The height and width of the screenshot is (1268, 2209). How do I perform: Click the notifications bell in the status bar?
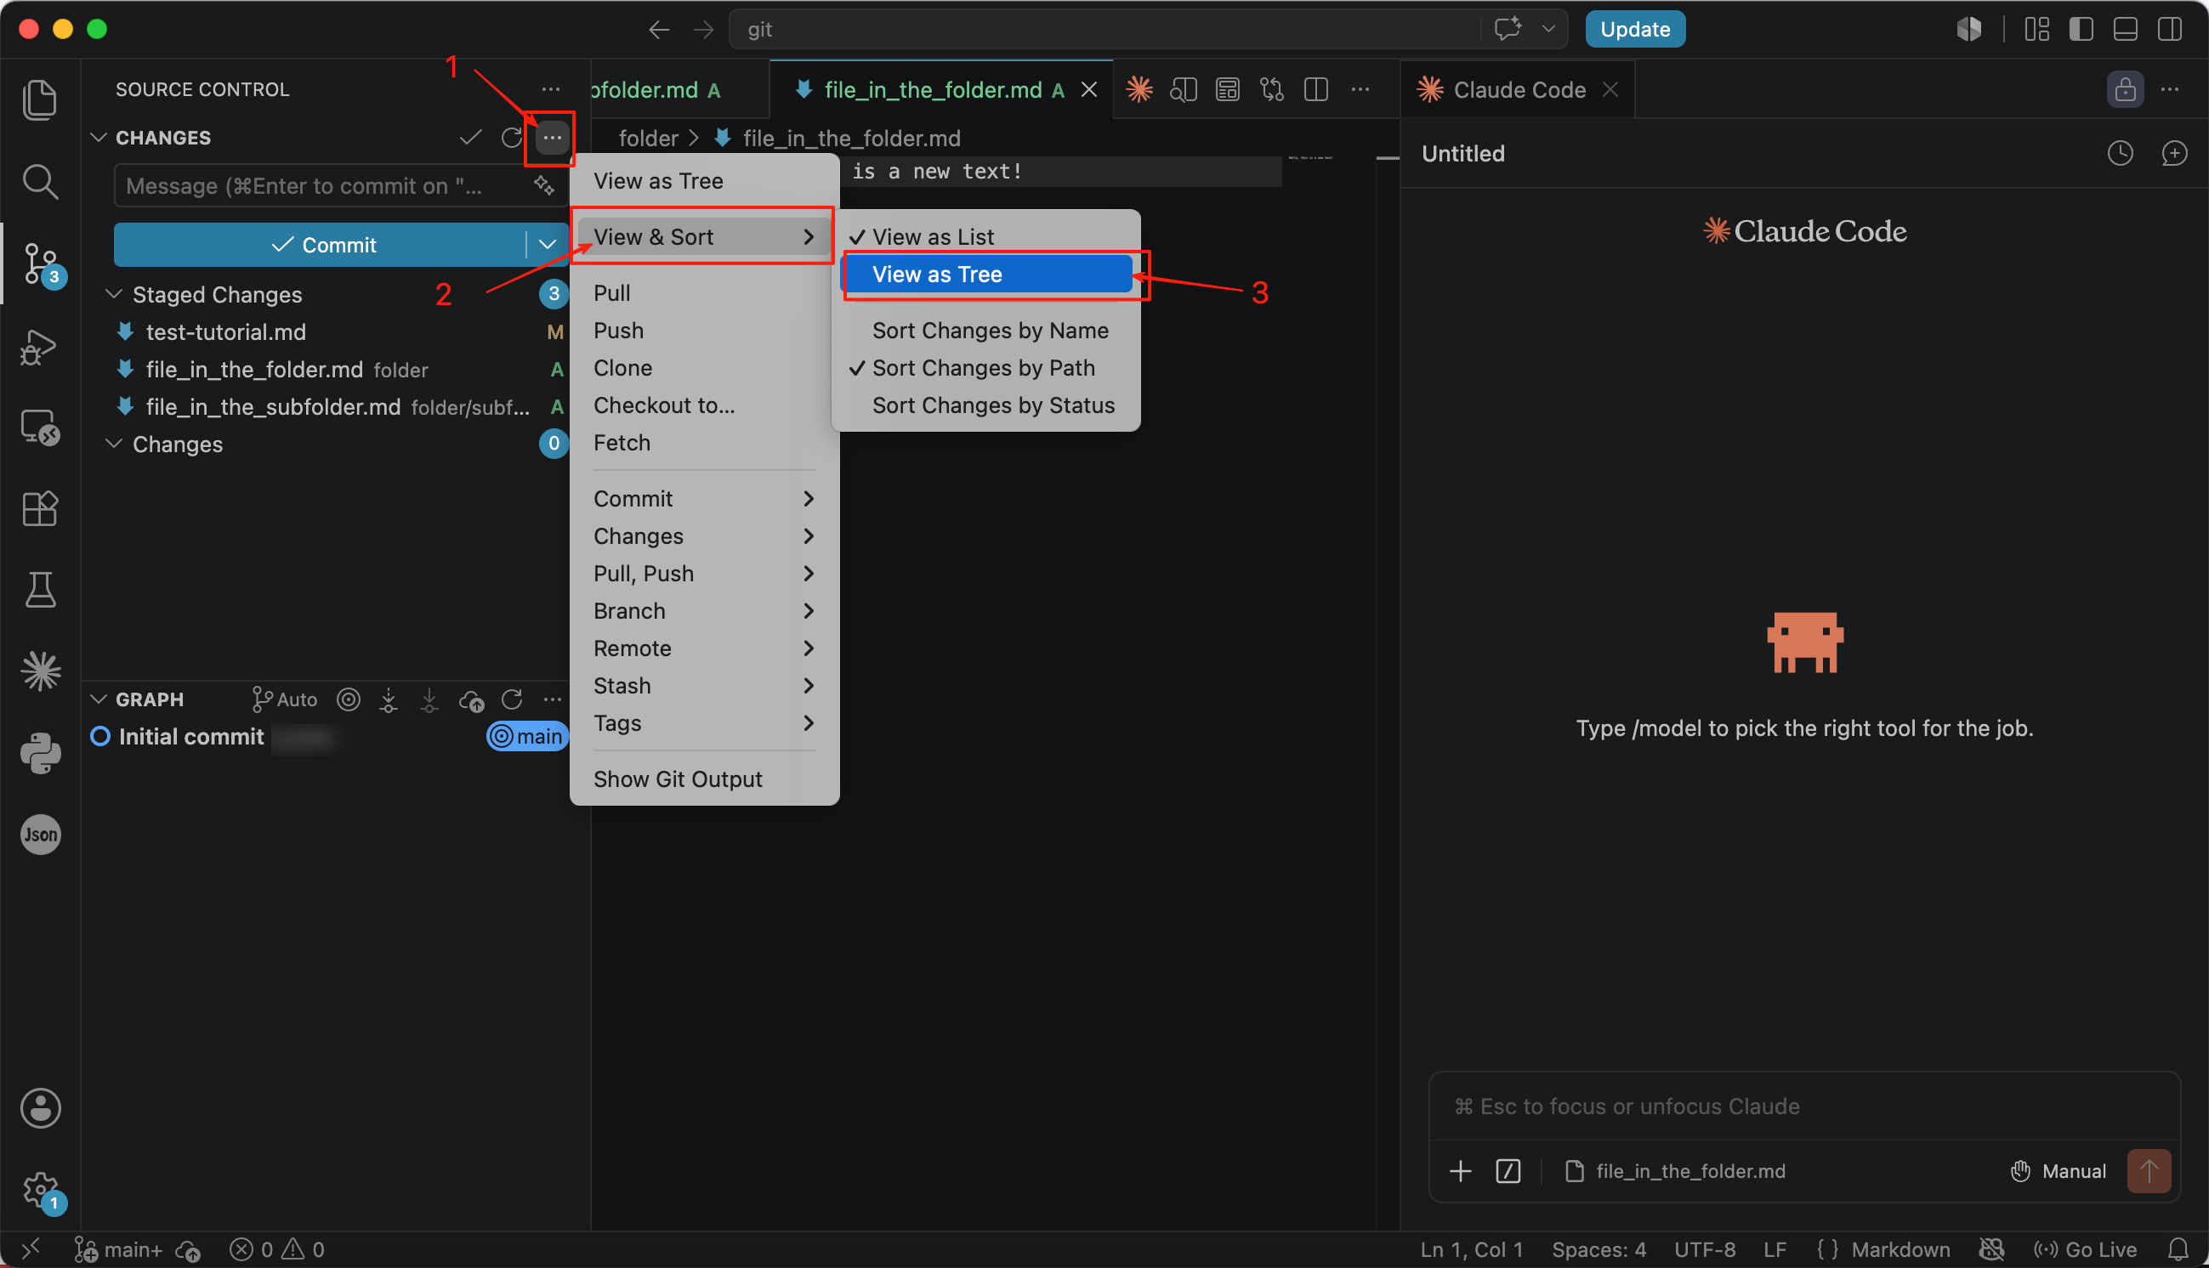[2178, 1249]
